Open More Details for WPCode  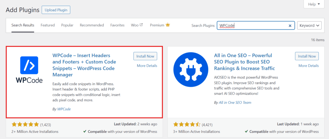click(x=147, y=66)
